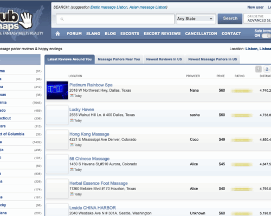Click the '$49' price cell

pyautogui.click(x=222, y=139)
